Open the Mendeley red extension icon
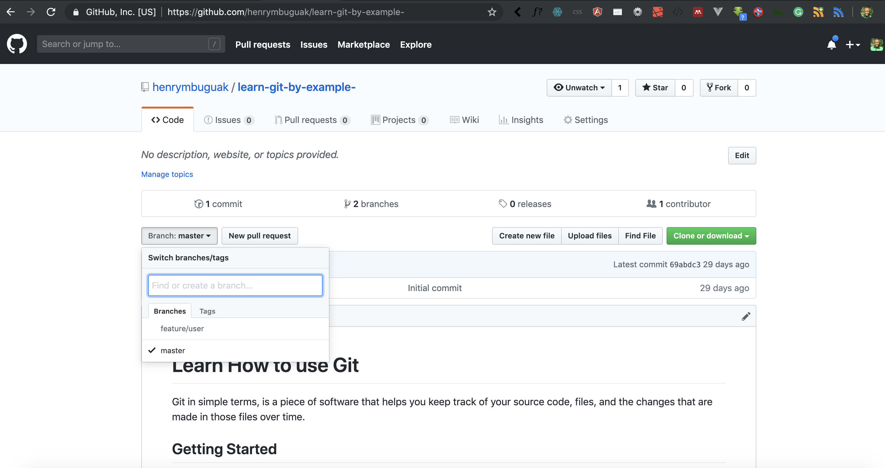The image size is (885, 468). (x=698, y=12)
